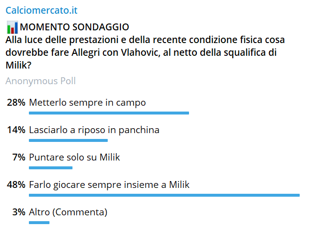
Task: Click the result bar under "Metterlo sempre in campo"
Action: tap(109, 113)
